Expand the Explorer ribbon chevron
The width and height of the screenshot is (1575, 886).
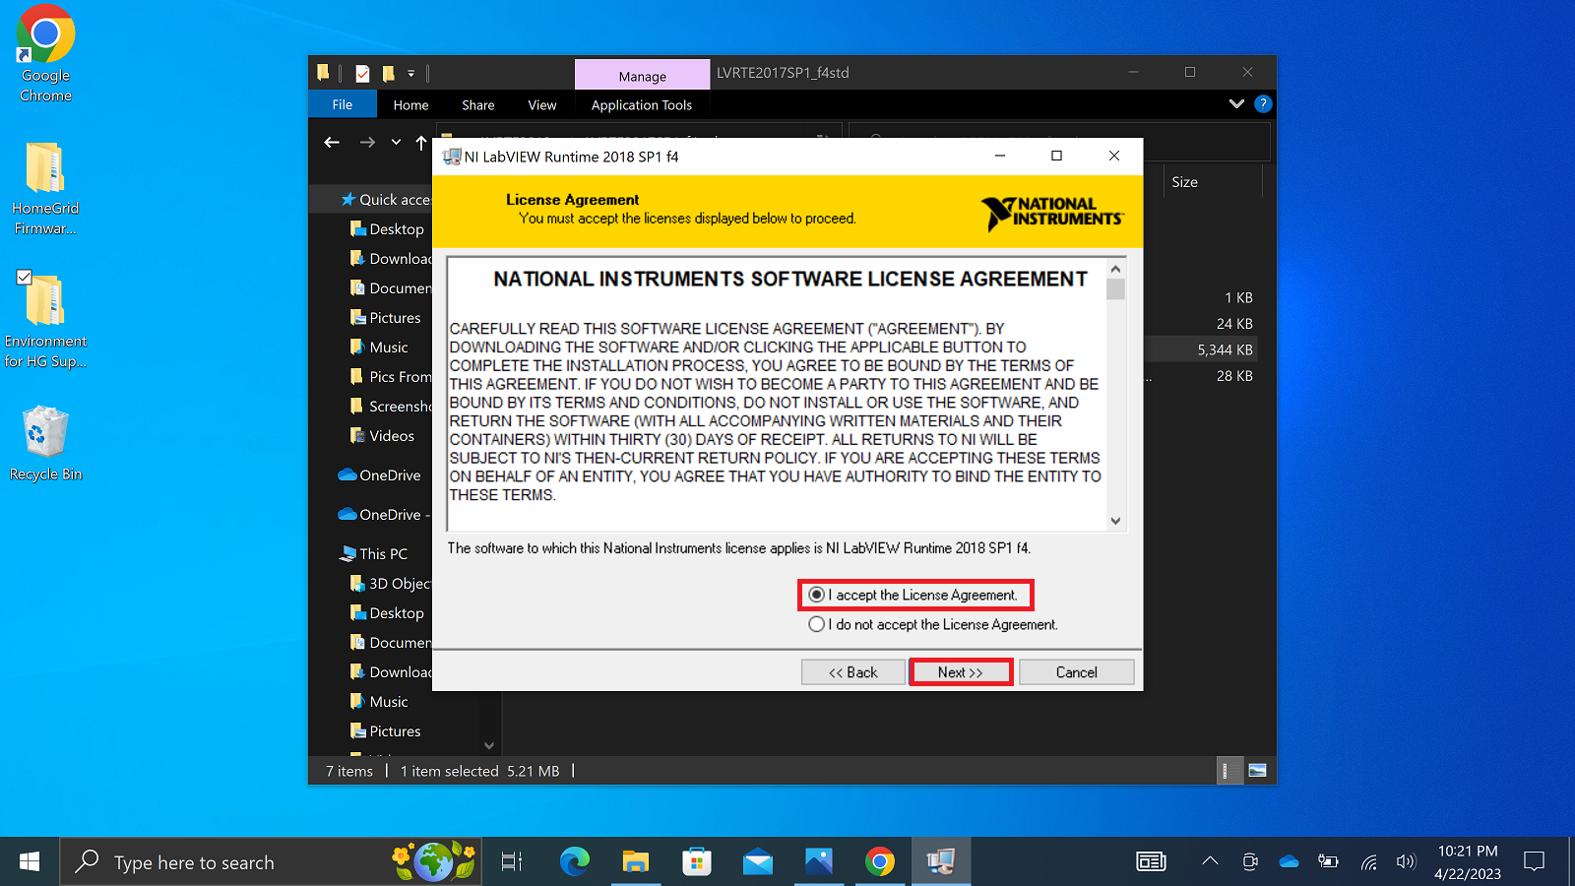tap(1236, 103)
